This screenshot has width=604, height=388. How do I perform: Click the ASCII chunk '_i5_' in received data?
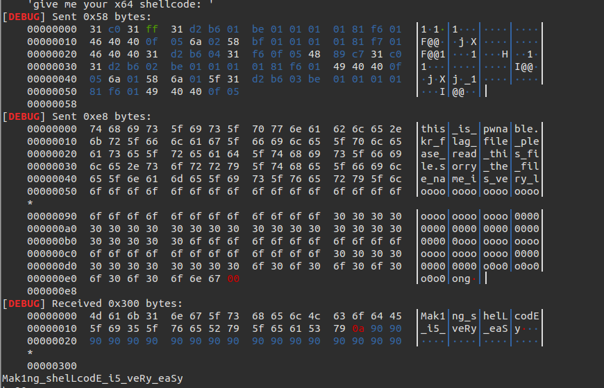[x=433, y=329]
